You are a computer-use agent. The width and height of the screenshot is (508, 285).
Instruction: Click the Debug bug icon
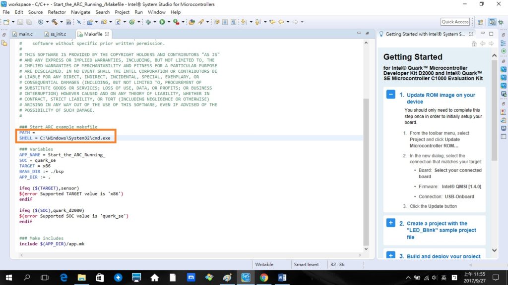tap(148, 22)
